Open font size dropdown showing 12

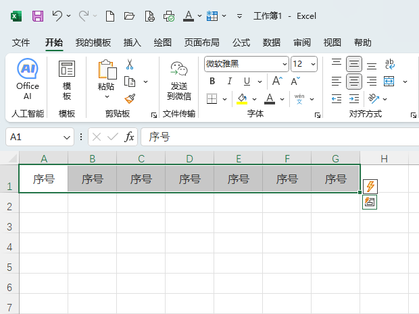coord(313,64)
